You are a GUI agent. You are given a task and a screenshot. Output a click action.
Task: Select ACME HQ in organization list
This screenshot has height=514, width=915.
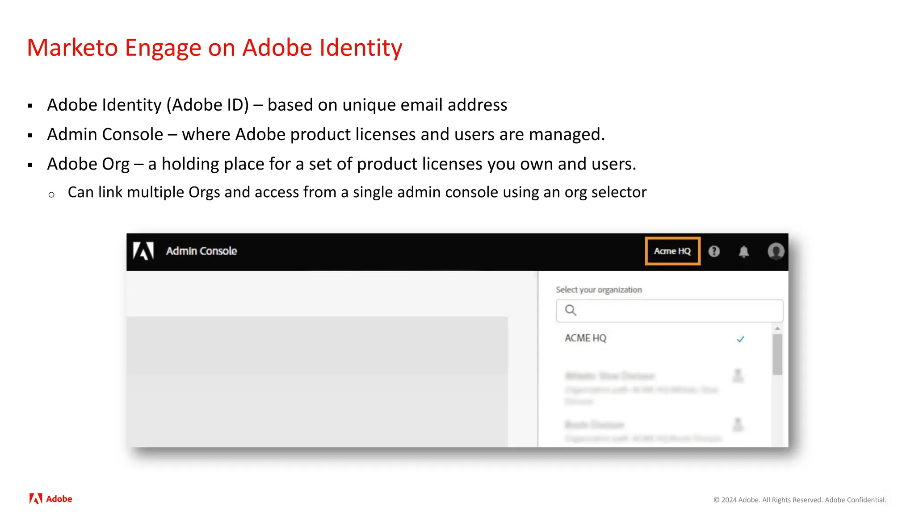(655, 339)
